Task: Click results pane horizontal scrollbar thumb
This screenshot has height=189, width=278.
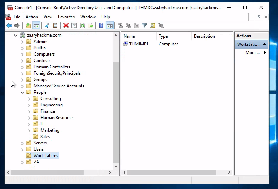Action: pos(172,172)
